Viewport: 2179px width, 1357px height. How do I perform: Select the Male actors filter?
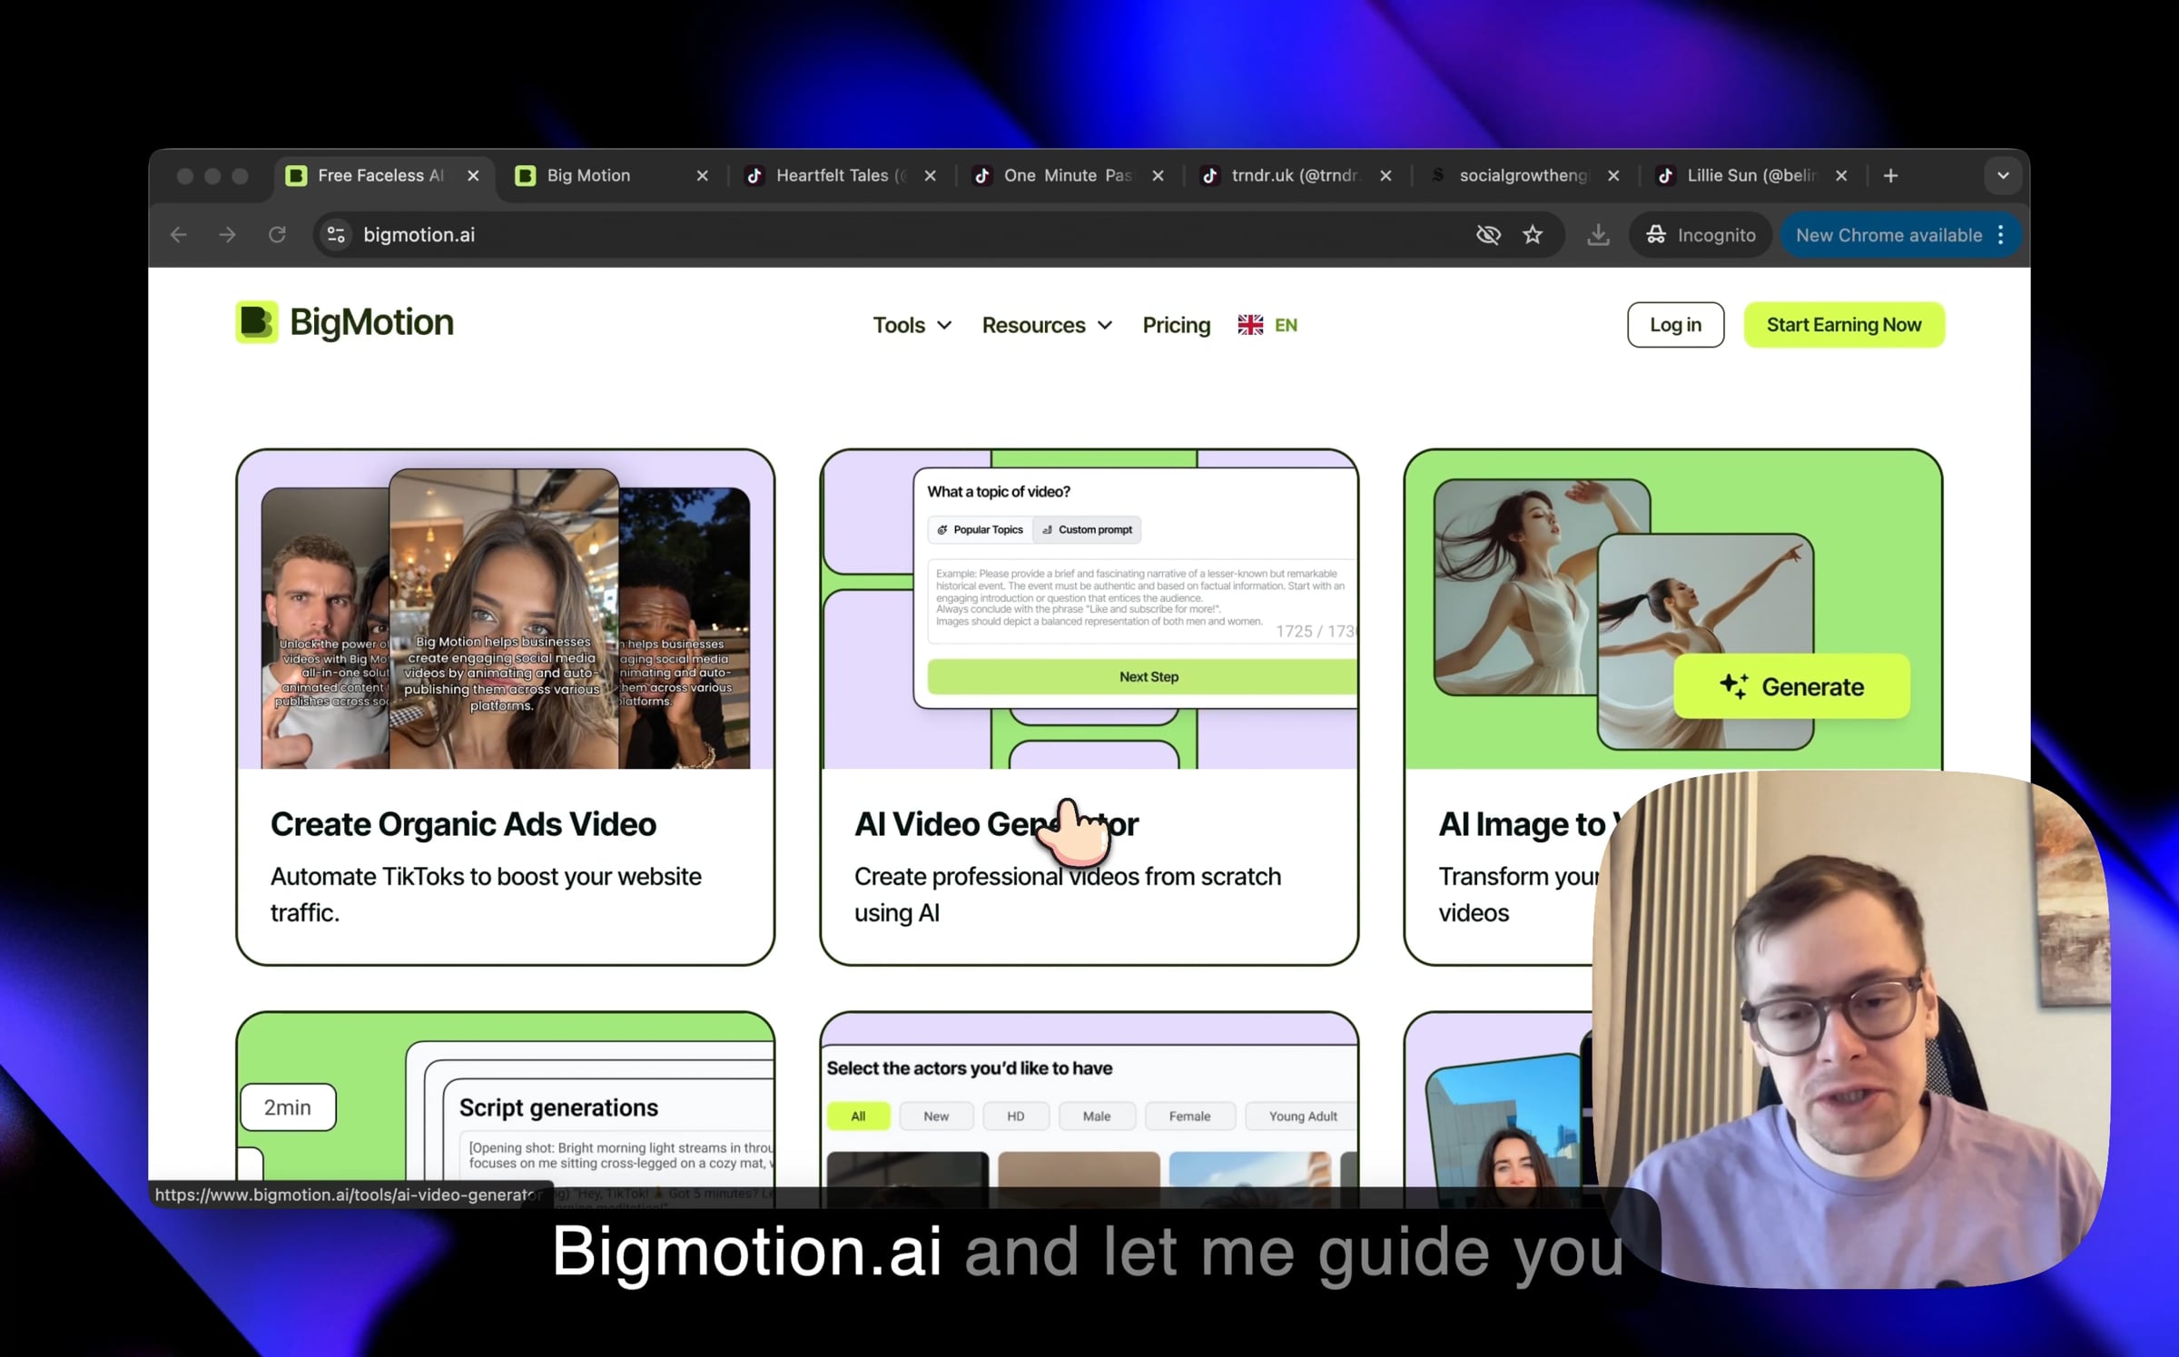click(1097, 1116)
